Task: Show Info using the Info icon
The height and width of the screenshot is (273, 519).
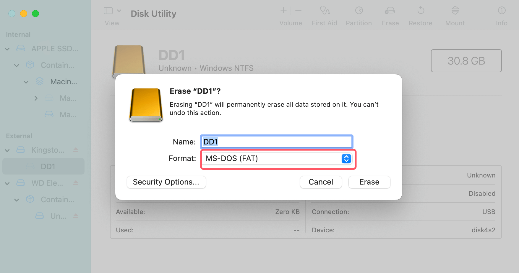Action: [x=501, y=15]
